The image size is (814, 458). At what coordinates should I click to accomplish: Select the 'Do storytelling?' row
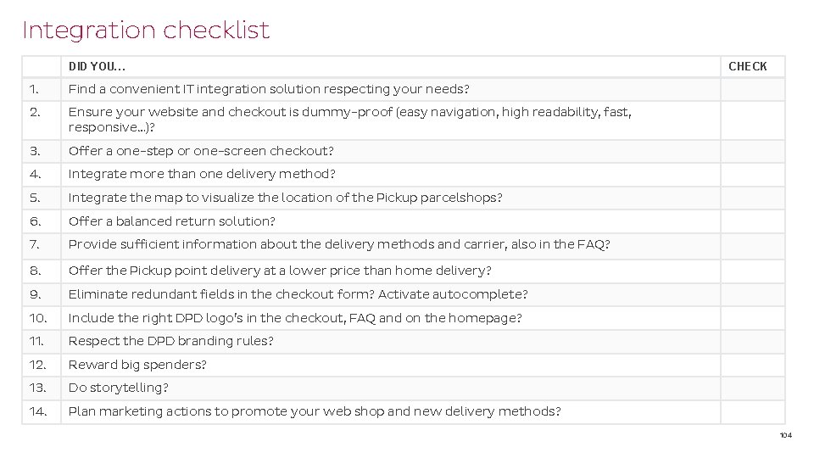(118, 388)
